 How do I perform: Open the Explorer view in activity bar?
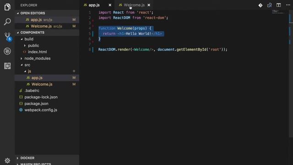click(x=7, y=7)
